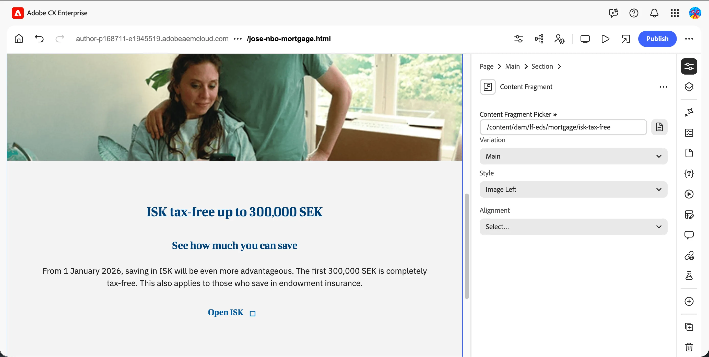The width and height of the screenshot is (709, 357).
Task: Expand the URL path ellipsis
Action: (238, 39)
